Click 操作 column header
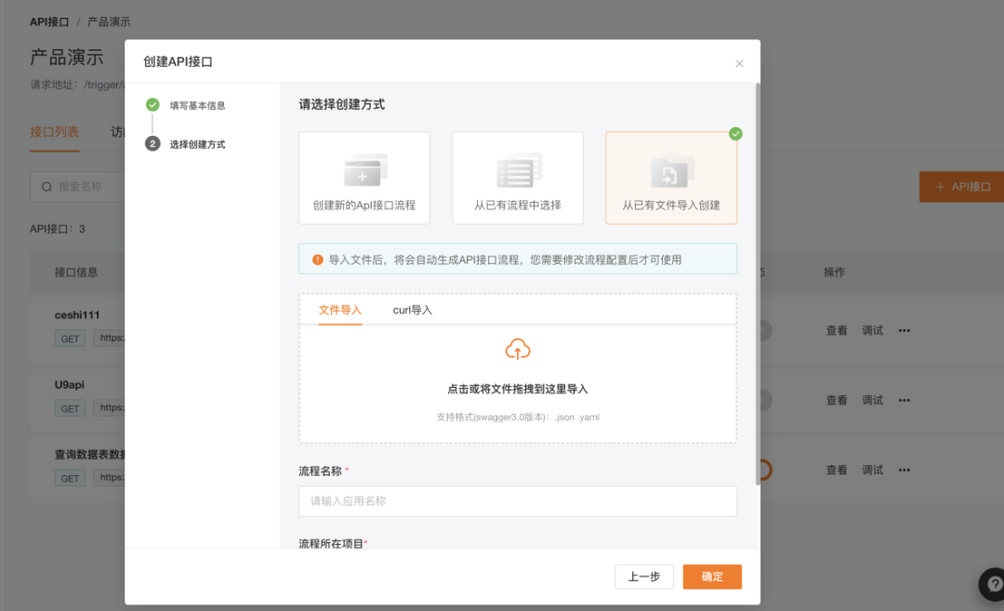The image size is (1004, 611). tap(834, 272)
